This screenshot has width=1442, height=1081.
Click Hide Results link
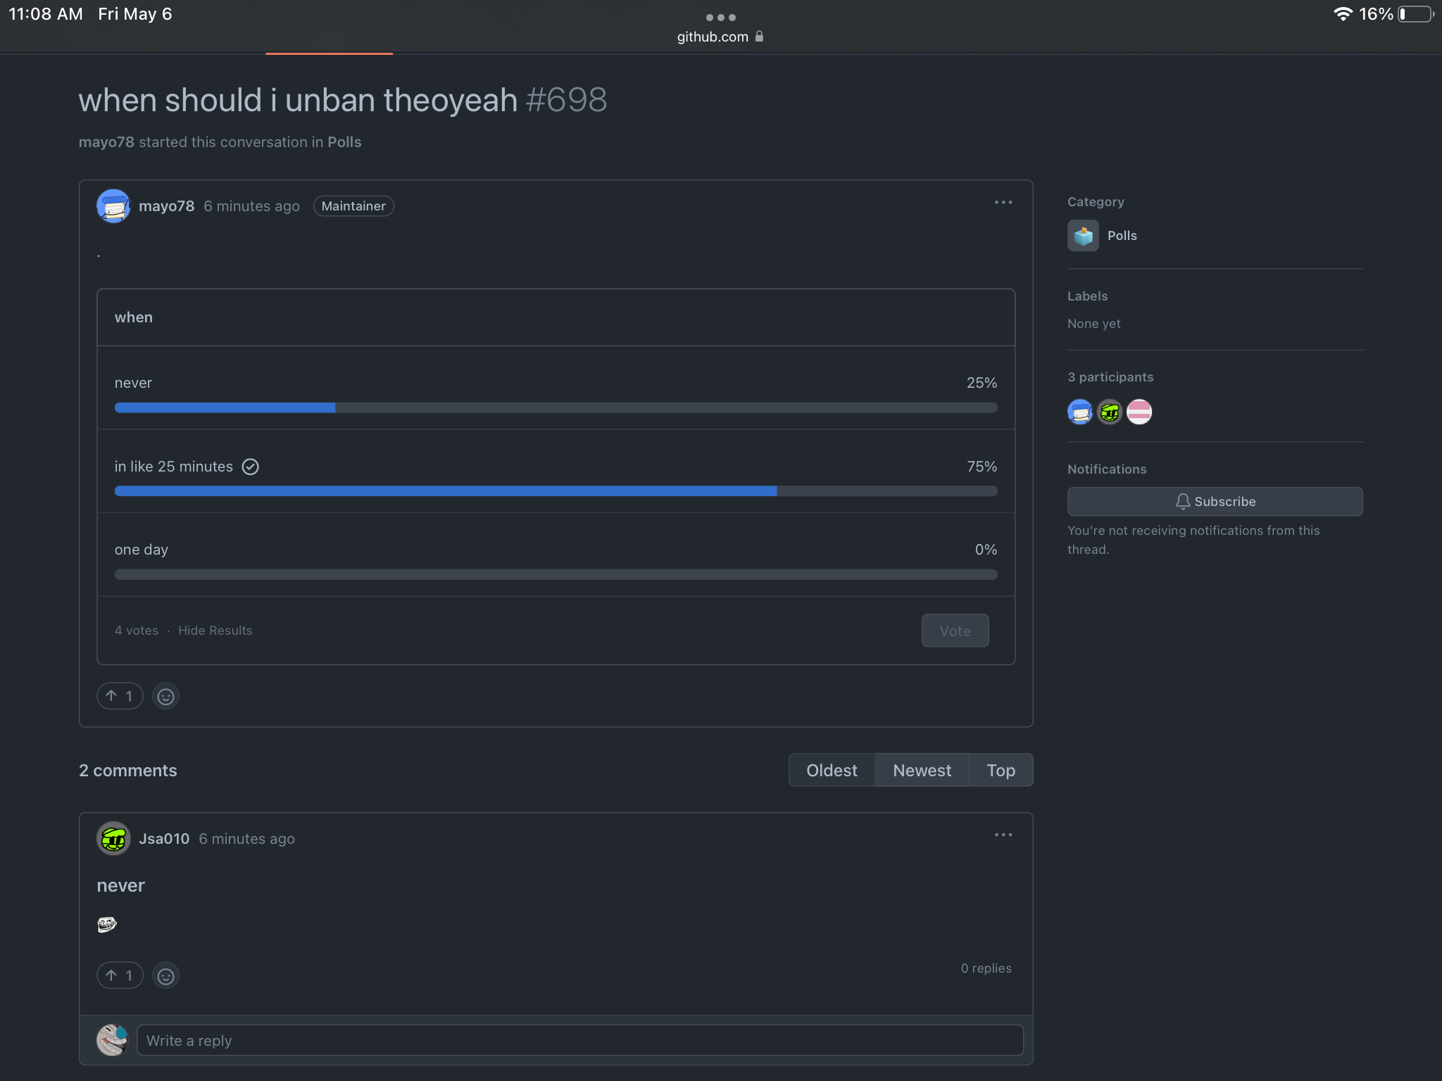pyautogui.click(x=215, y=631)
